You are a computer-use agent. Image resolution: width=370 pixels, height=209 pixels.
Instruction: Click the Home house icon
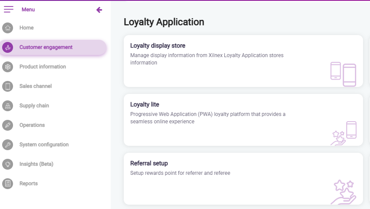pos(7,28)
